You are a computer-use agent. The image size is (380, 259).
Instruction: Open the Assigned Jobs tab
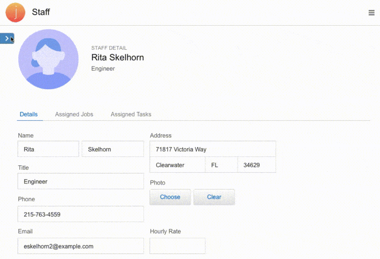click(x=74, y=114)
